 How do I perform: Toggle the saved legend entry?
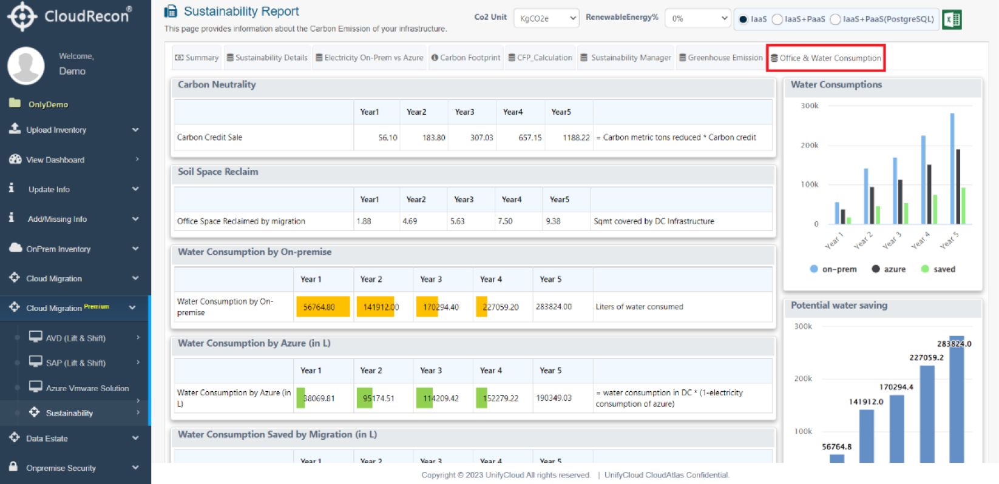pyautogui.click(x=938, y=269)
